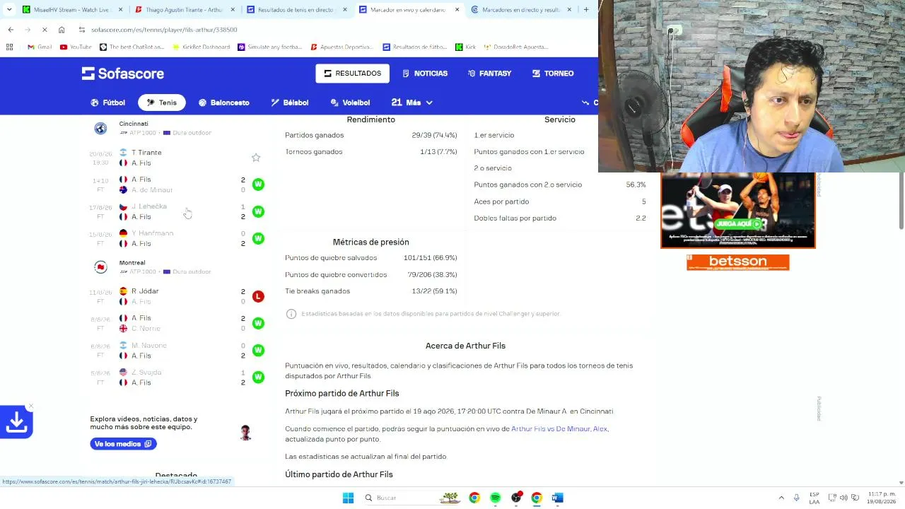Screen dimensions: 905x509
Task: Open the FANTASY page
Action: point(489,74)
